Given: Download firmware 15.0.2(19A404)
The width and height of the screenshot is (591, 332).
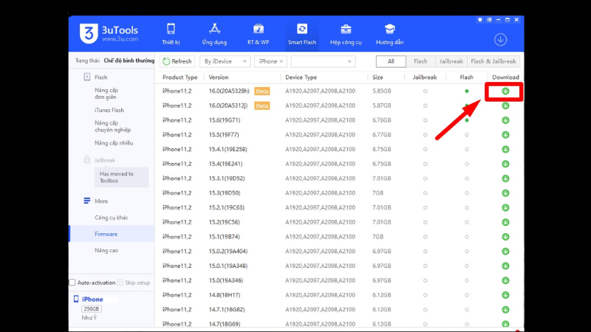Looking at the screenshot, I should [505, 252].
